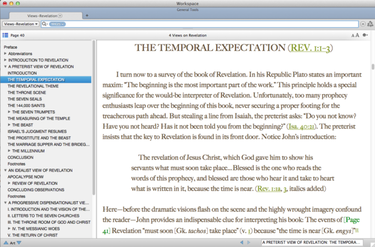
Task: Select Introduction under Preterist View
Action: (23, 73)
